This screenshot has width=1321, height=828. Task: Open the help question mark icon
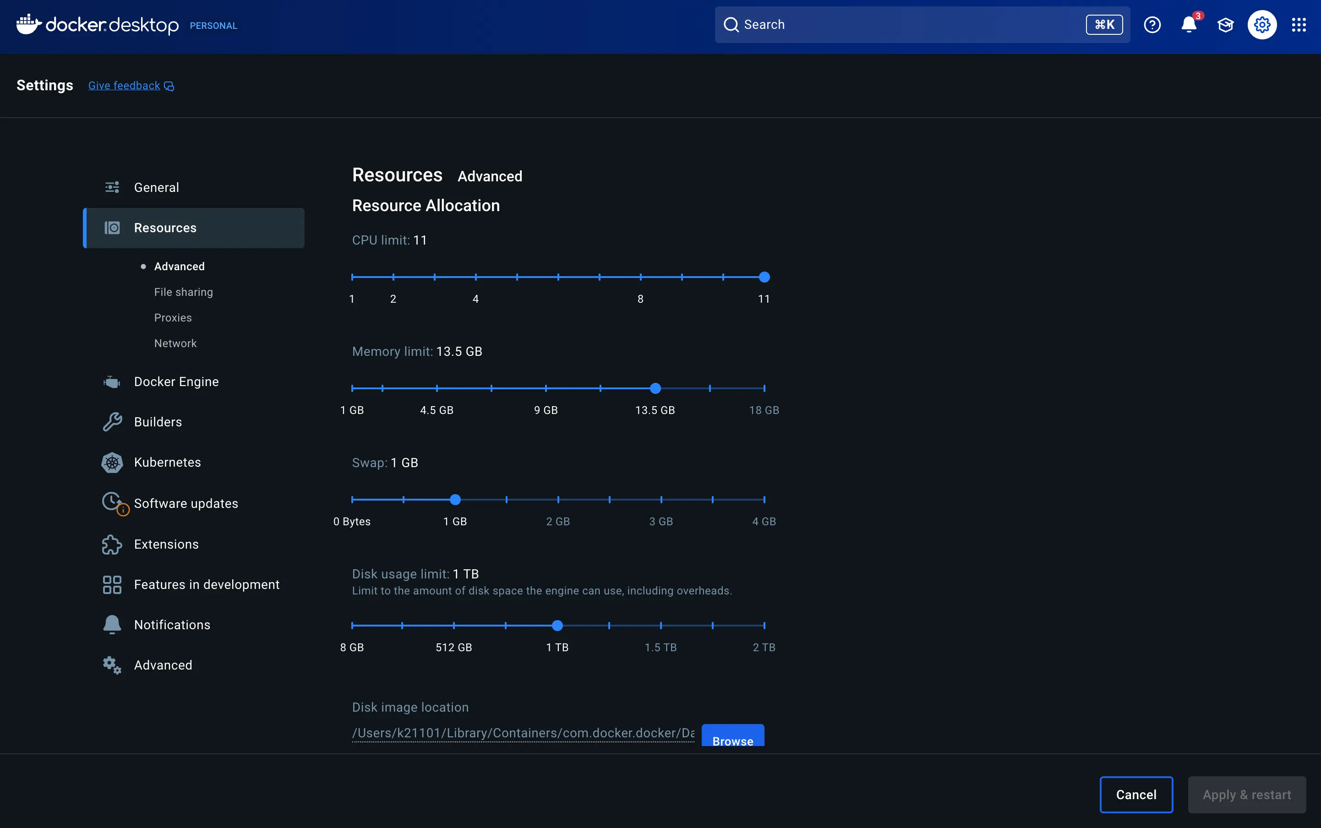tap(1152, 25)
